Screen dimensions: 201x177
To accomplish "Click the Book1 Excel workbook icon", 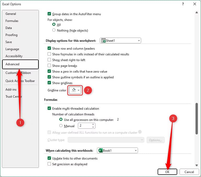I will coord(100,150).
